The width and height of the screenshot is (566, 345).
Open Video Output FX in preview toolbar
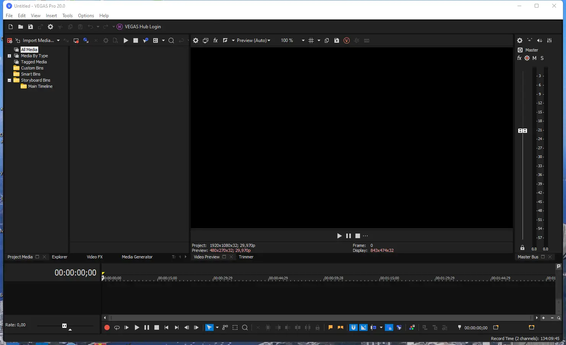coord(215,40)
